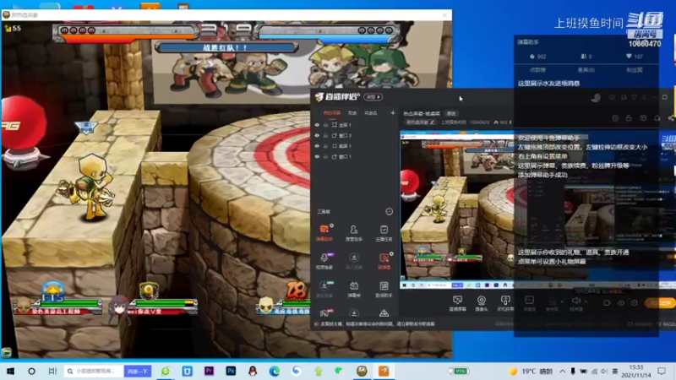Open QQ penguin icon in the taskbar
The width and height of the screenshot is (676, 380).
pos(253,371)
